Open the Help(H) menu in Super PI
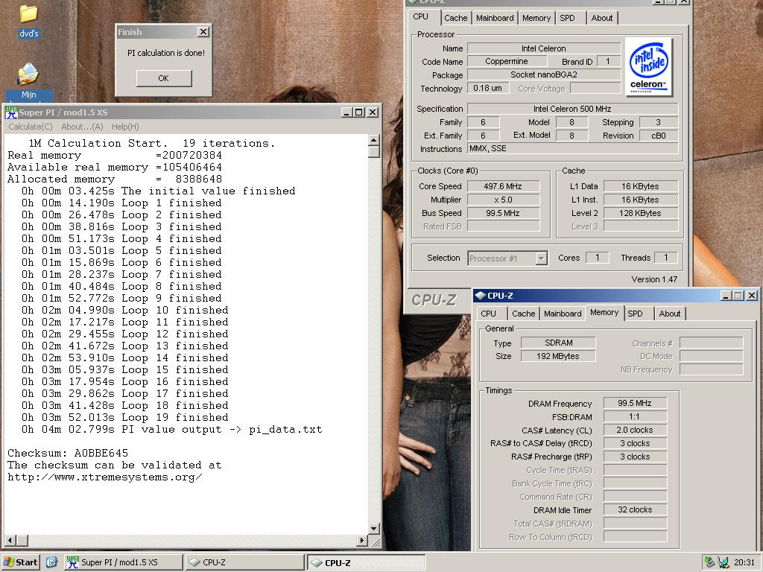The image size is (763, 572). point(125,127)
